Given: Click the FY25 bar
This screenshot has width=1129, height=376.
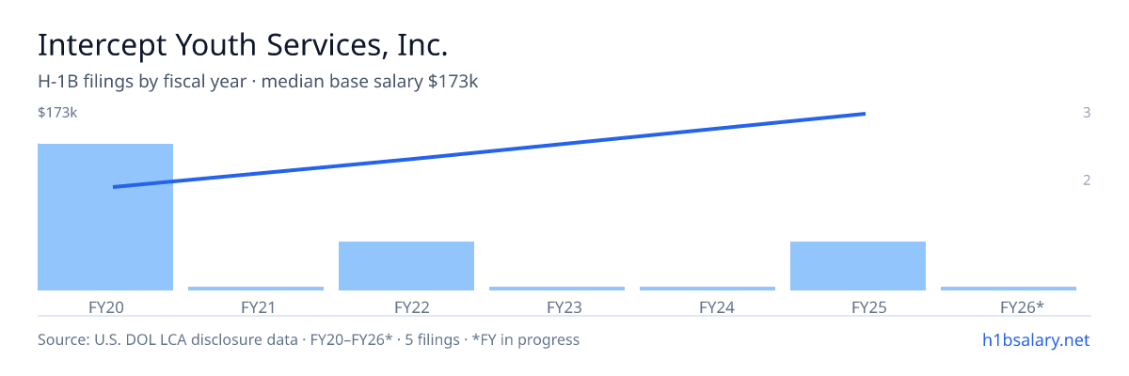Looking at the screenshot, I should point(858,266).
